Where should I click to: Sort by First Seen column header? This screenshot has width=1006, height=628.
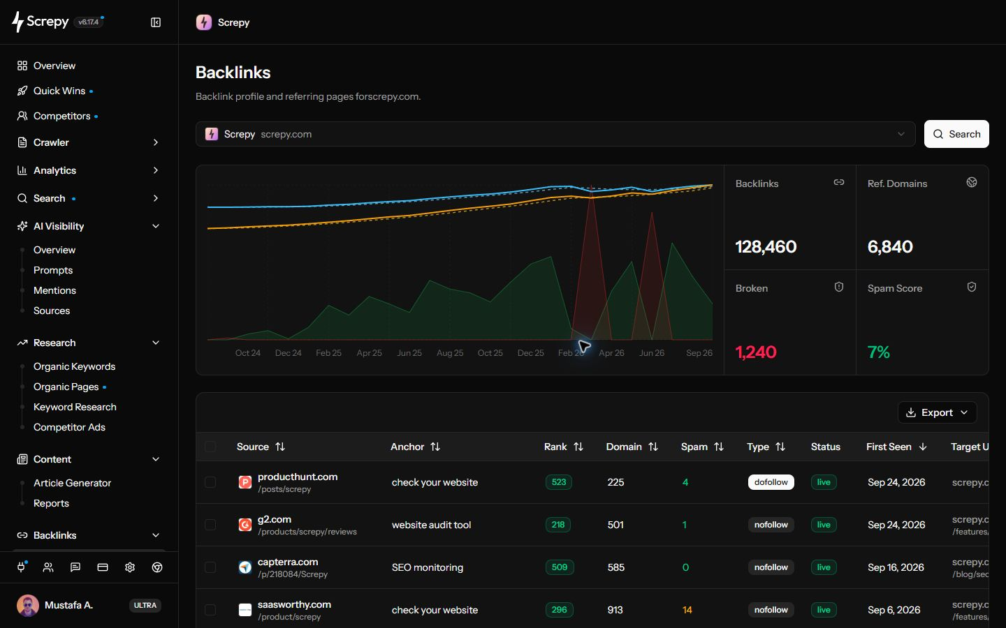click(896, 447)
